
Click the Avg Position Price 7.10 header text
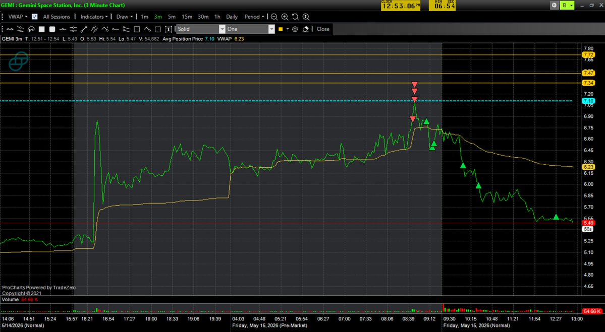pos(188,39)
